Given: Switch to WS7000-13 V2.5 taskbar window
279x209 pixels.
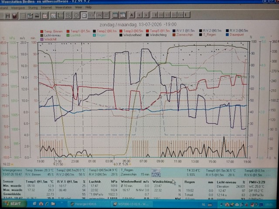Looking at the screenshot, I should point(131,204).
